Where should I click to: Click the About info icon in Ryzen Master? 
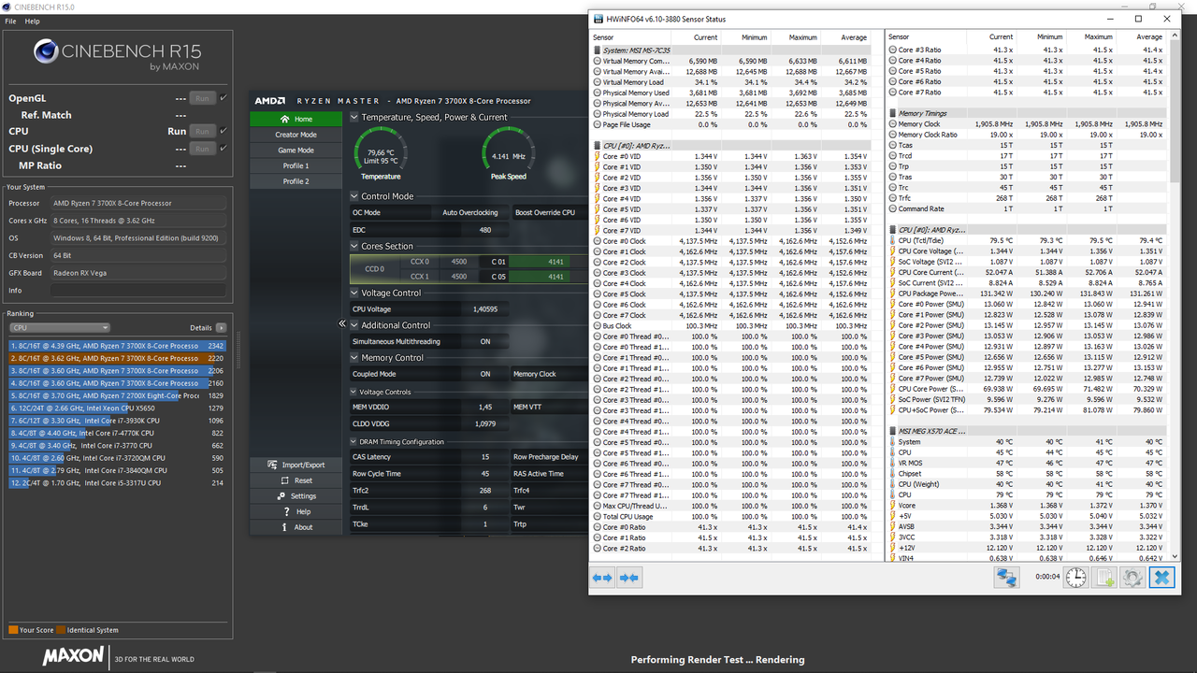(285, 527)
